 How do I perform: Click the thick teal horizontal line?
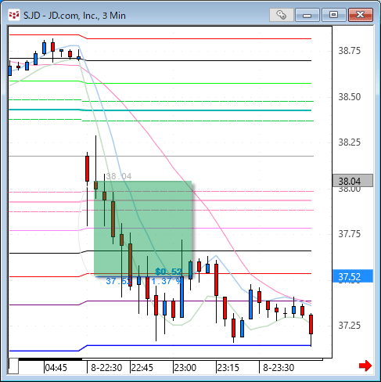tap(160, 110)
